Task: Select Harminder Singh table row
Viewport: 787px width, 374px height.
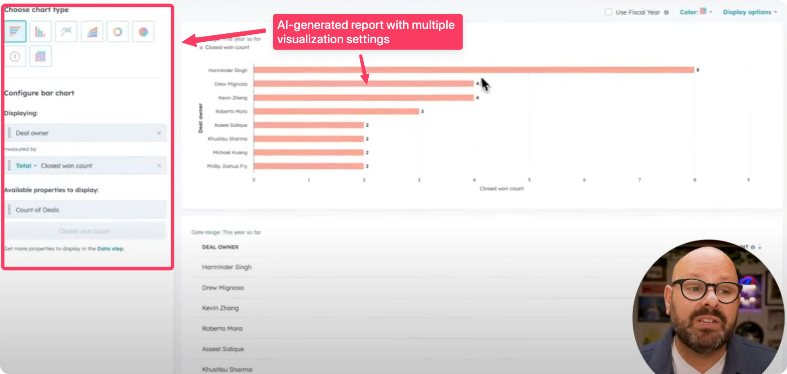Action: (412, 267)
